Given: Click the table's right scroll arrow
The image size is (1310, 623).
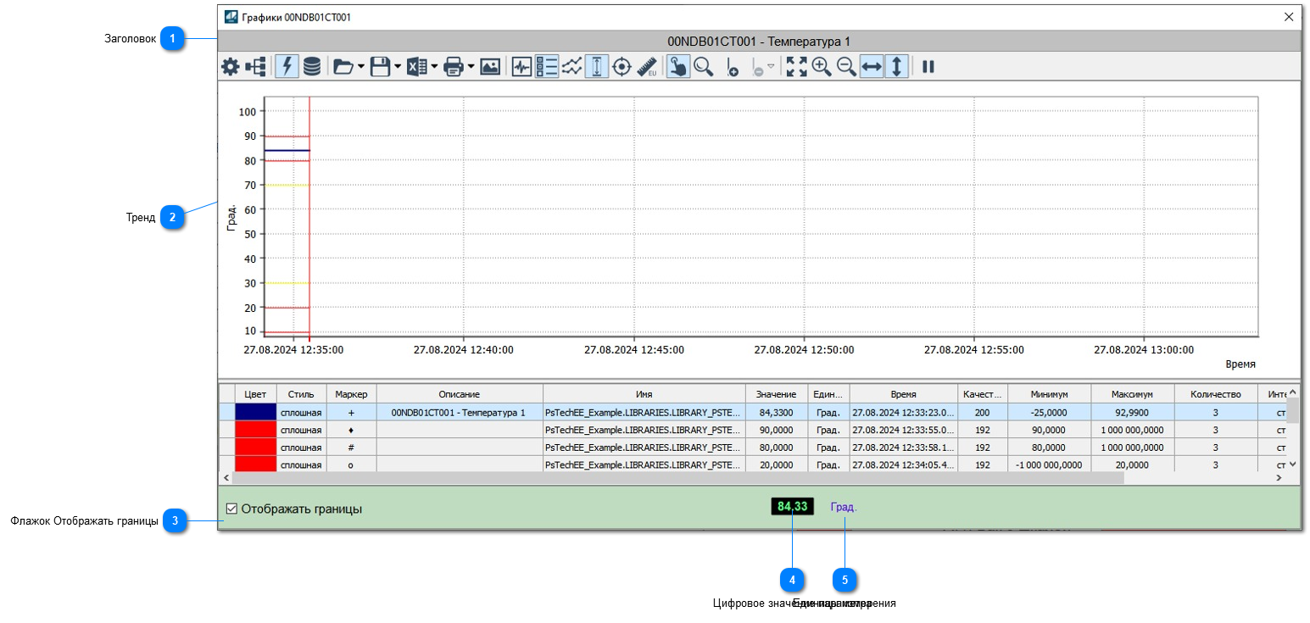Looking at the screenshot, I should 1279,478.
